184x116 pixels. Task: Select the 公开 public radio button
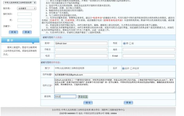click(123, 68)
